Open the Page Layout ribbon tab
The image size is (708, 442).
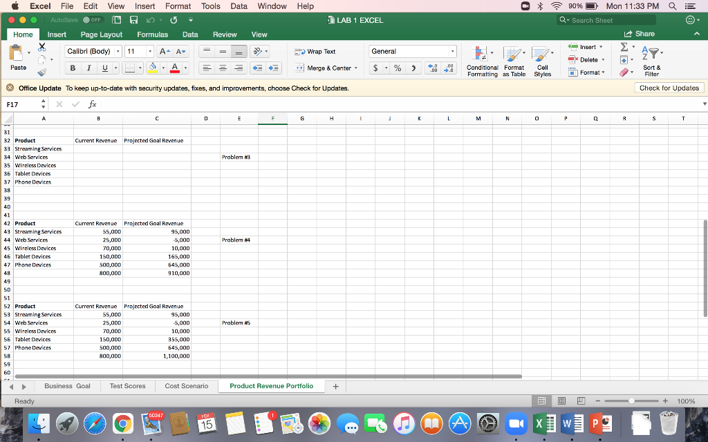point(101,35)
